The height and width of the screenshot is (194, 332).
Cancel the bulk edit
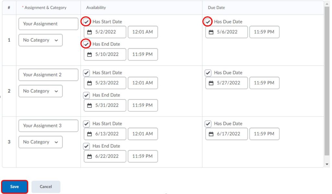[46, 187]
